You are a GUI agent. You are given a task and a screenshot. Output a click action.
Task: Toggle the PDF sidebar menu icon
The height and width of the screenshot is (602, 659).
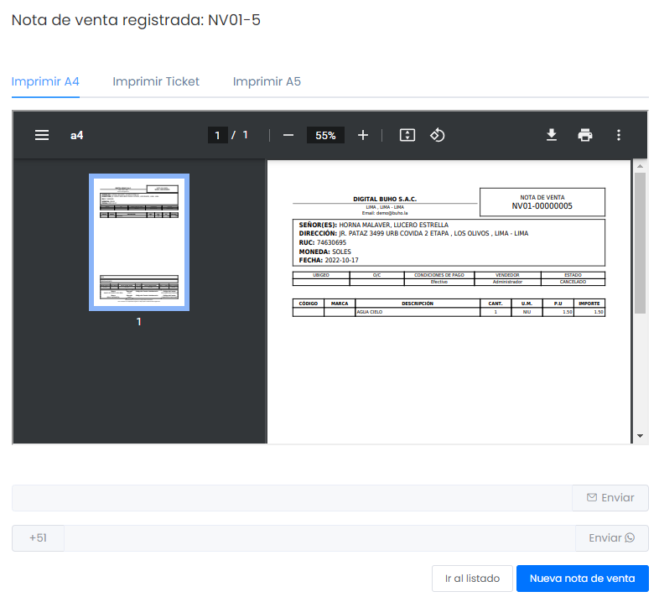(x=42, y=135)
